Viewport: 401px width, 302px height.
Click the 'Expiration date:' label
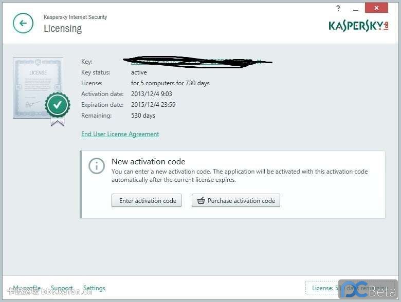[102, 104]
